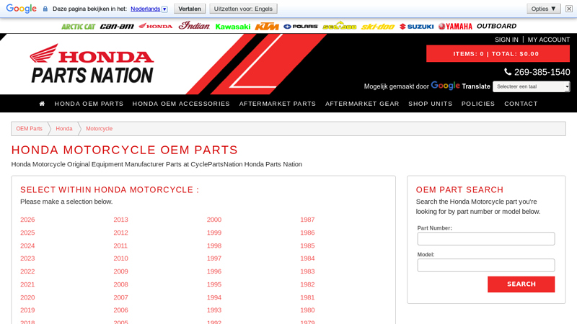Open the cart Items: 0 Total button

point(498,53)
